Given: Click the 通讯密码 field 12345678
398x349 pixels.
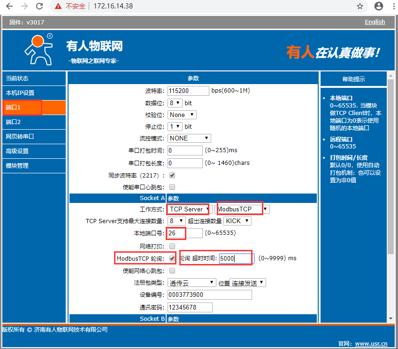Looking at the screenshot, I should pos(190,307).
